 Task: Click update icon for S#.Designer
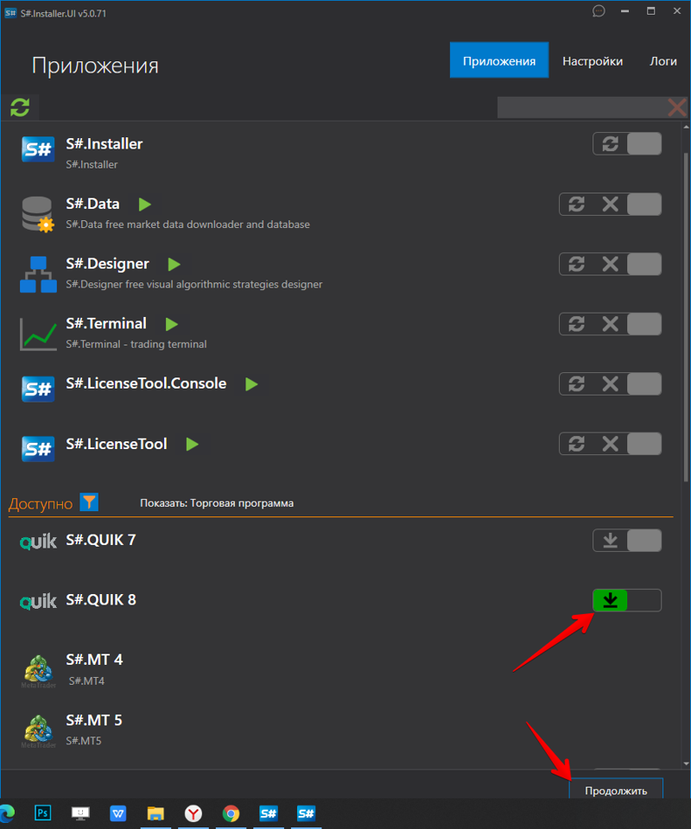point(576,264)
